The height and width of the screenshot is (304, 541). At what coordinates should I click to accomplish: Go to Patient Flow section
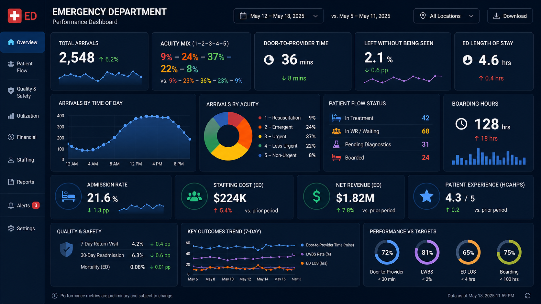point(23,67)
